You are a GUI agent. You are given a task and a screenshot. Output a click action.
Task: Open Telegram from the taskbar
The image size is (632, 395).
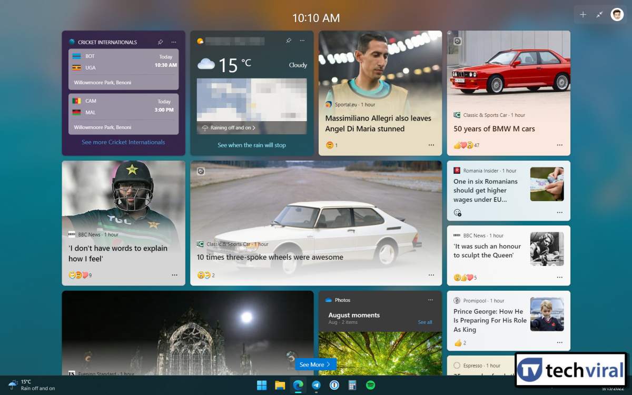pyautogui.click(x=316, y=385)
